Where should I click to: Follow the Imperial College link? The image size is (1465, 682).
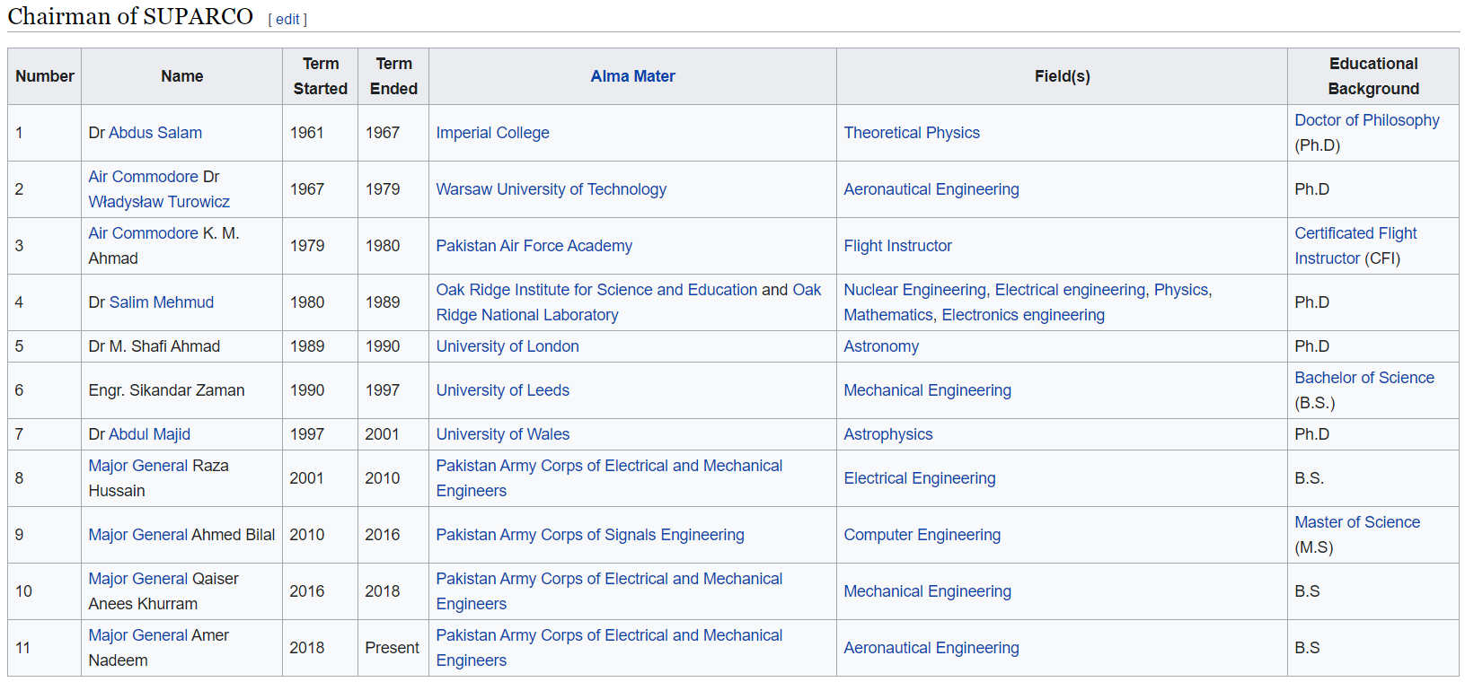pyautogui.click(x=492, y=133)
